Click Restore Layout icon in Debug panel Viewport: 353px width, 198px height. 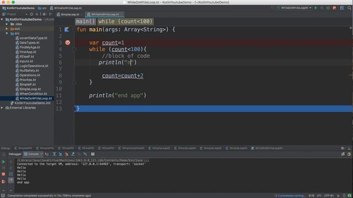[x=343, y=154]
